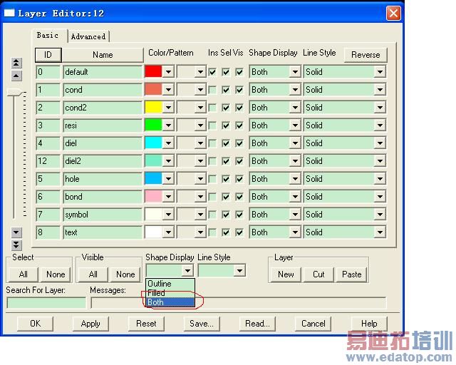Sort layers by ID column header
This screenshot has height=365, width=456.
[x=48, y=55]
